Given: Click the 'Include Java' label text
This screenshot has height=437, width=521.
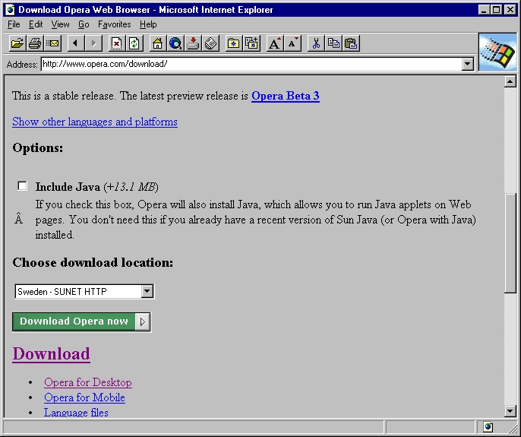Looking at the screenshot, I should click(68, 187).
